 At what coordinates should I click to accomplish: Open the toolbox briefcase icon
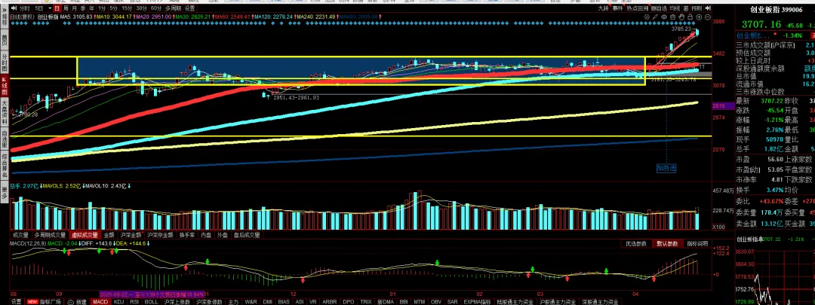672,17
